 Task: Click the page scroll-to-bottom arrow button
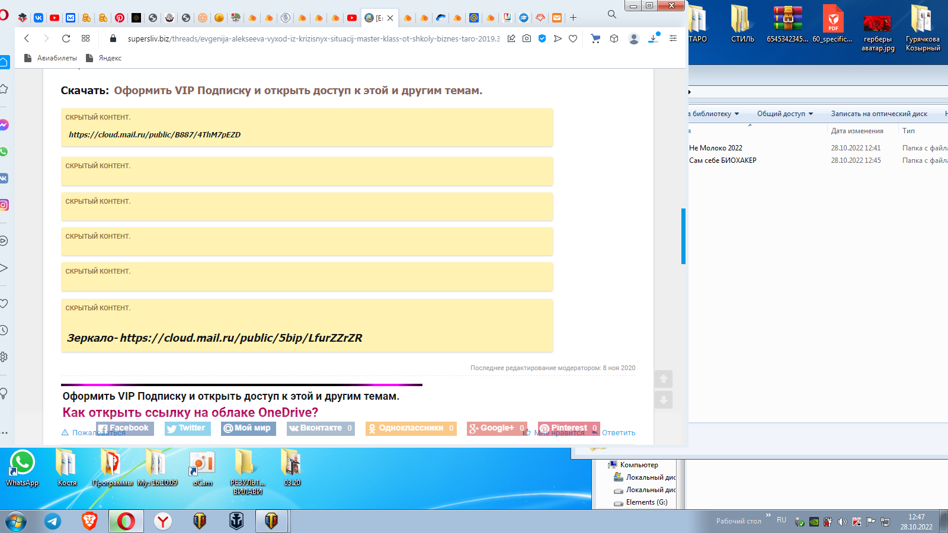point(664,400)
